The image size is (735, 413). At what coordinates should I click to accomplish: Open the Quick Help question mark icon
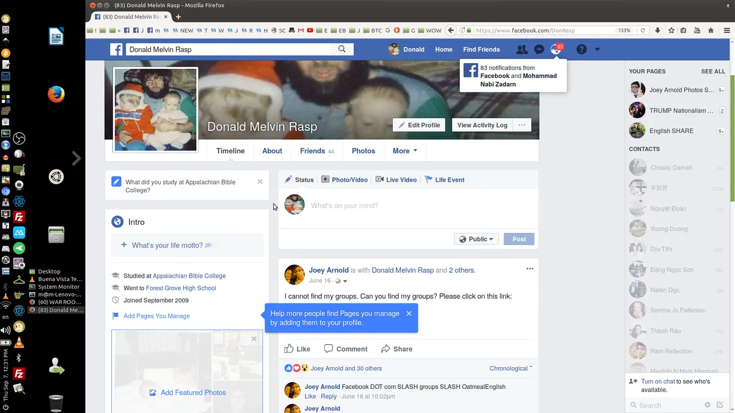582,49
